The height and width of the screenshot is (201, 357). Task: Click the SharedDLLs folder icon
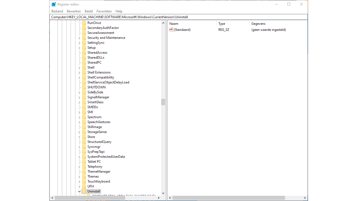(84, 58)
